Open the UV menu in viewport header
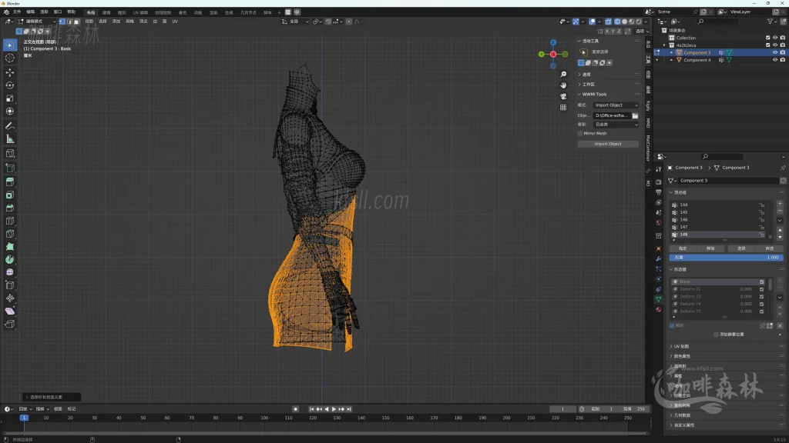 (x=175, y=22)
